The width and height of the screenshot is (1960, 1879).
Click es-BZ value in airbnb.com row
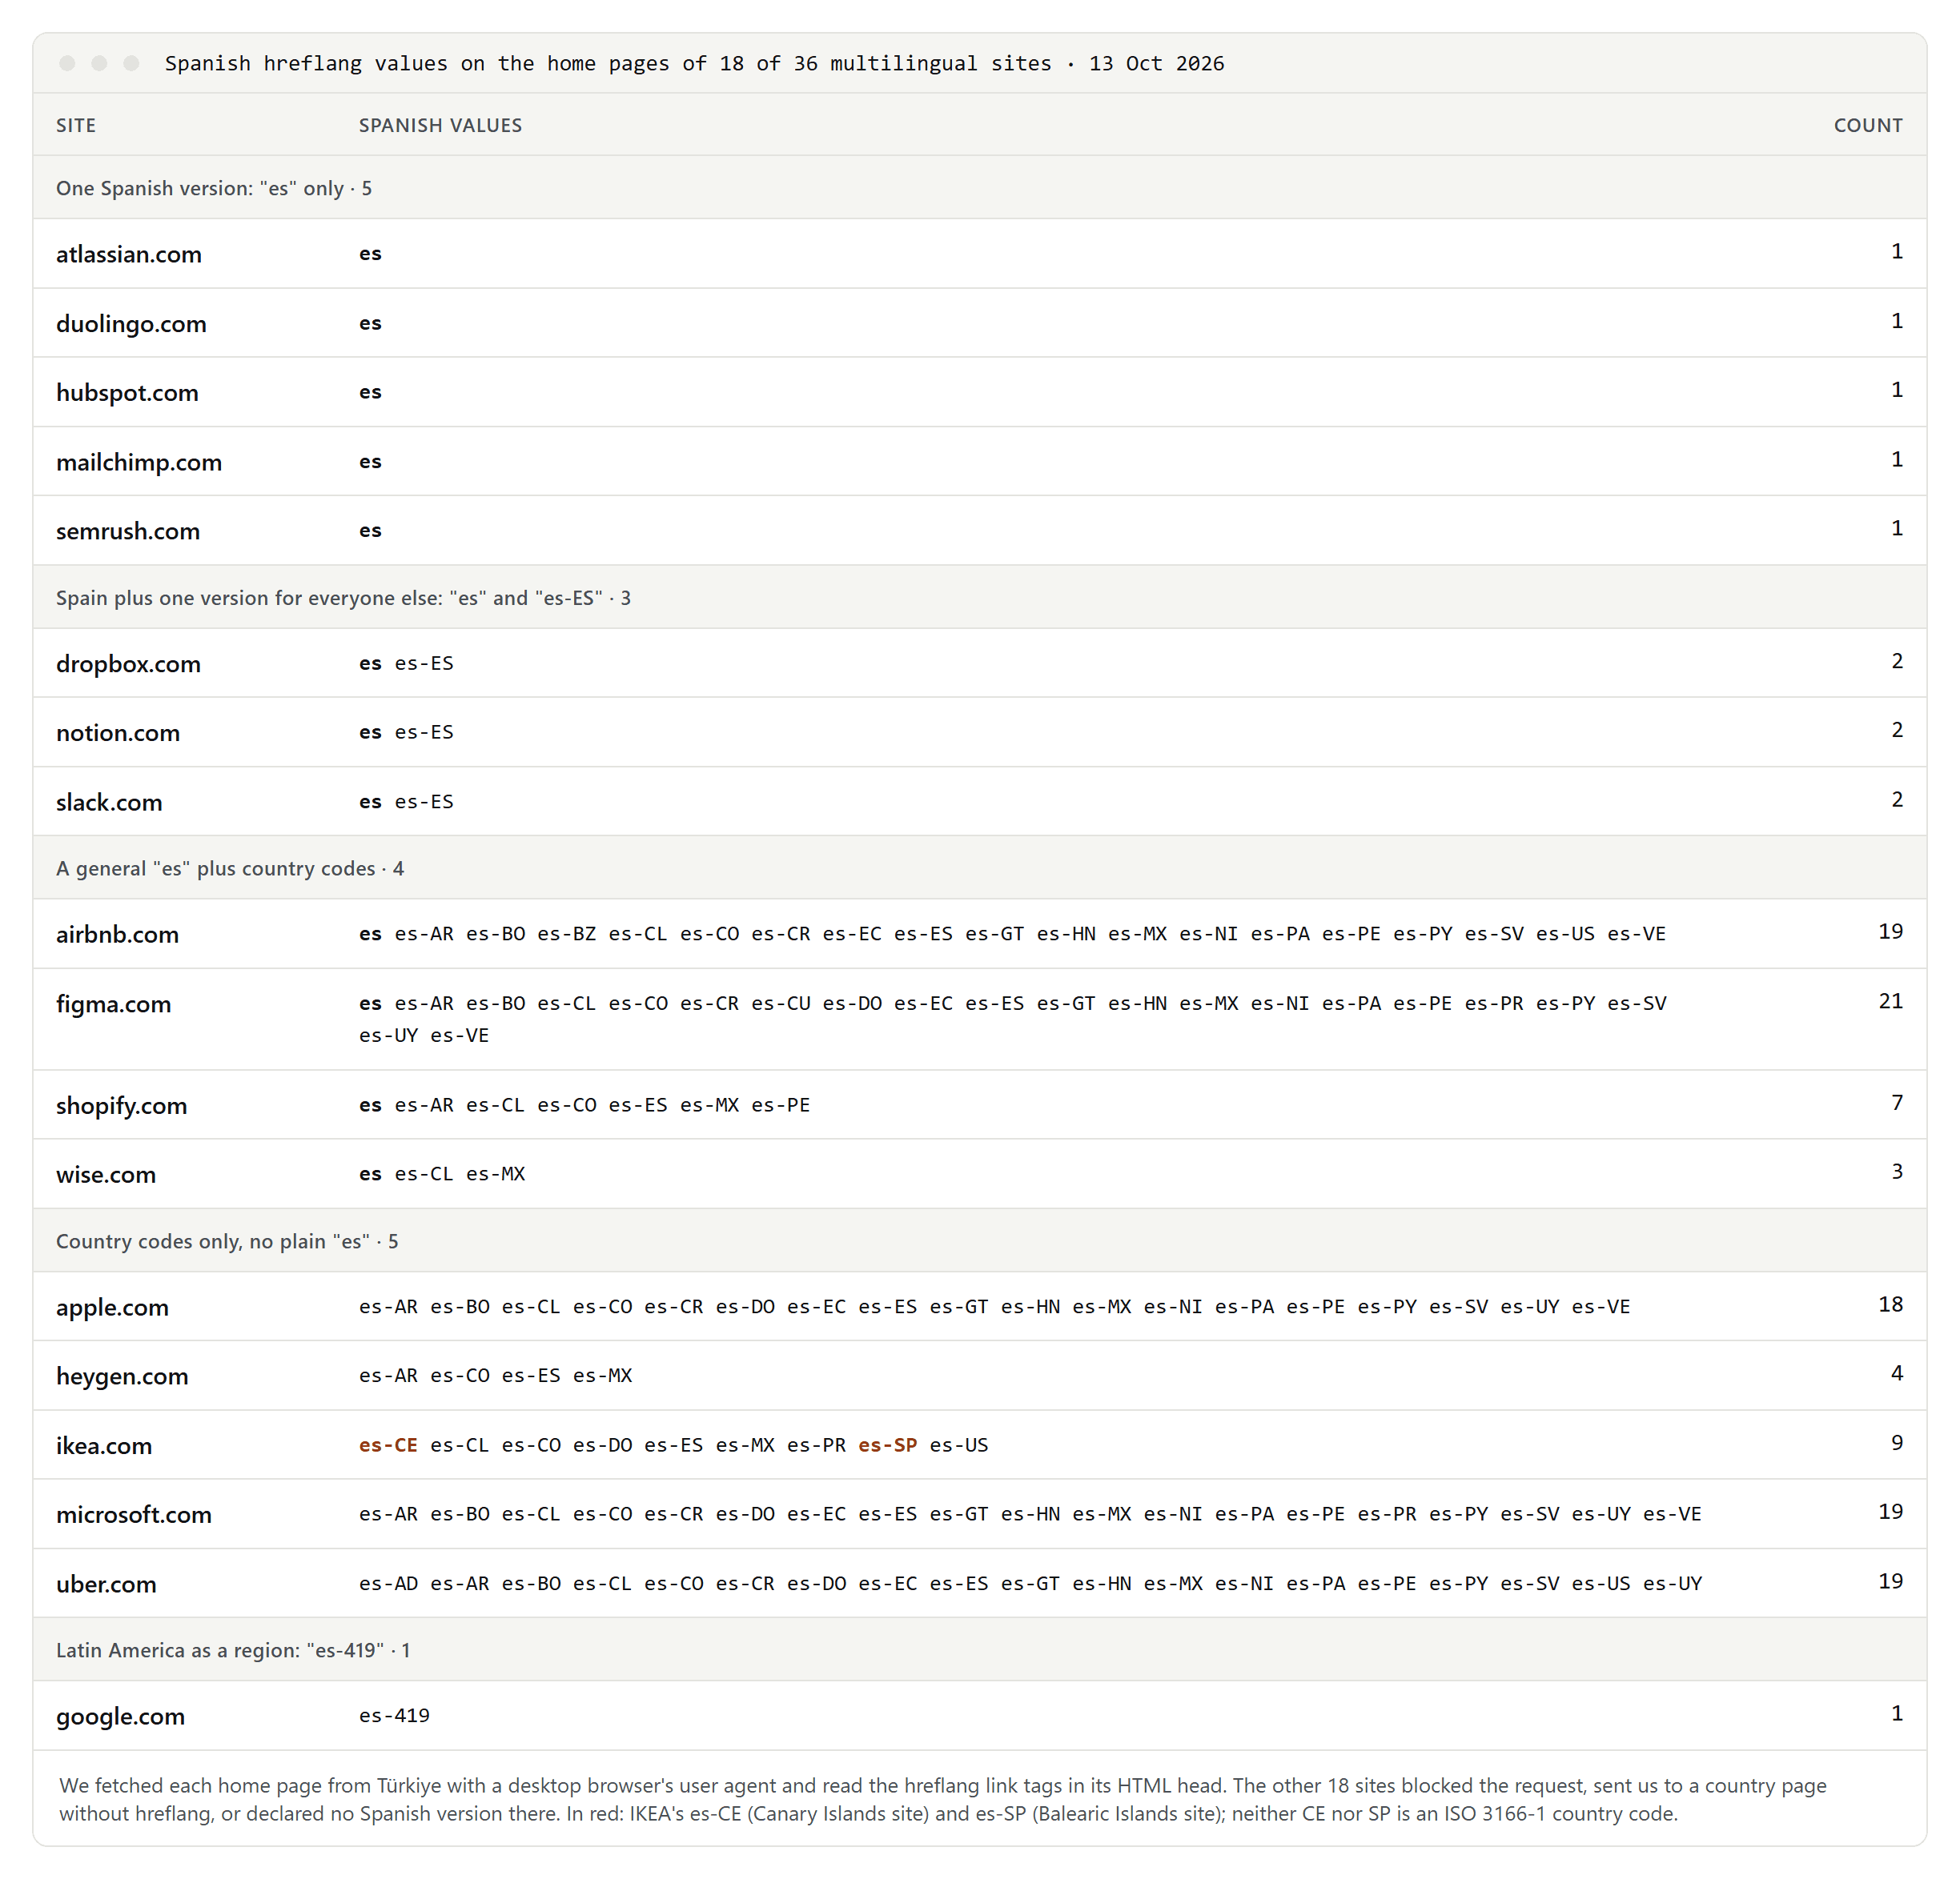pos(566,935)
